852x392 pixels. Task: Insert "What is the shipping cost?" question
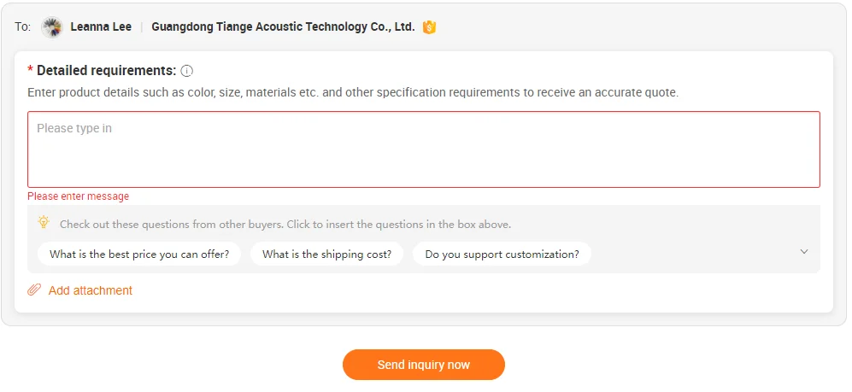(x=326, y=255)
